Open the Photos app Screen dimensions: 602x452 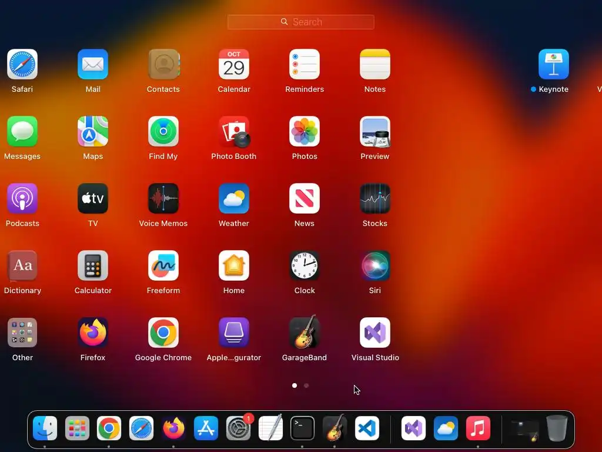pyautogui.click(x=305, y=131)
